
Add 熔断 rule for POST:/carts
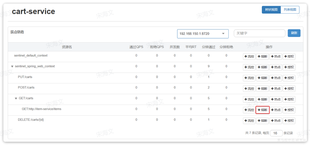[x=262, y=88]
